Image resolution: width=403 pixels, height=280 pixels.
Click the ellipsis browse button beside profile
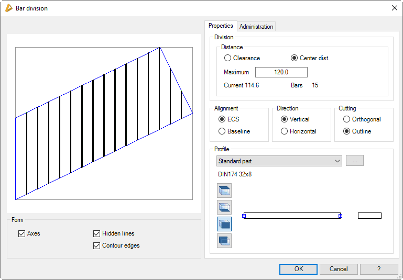tap(355, 161)
